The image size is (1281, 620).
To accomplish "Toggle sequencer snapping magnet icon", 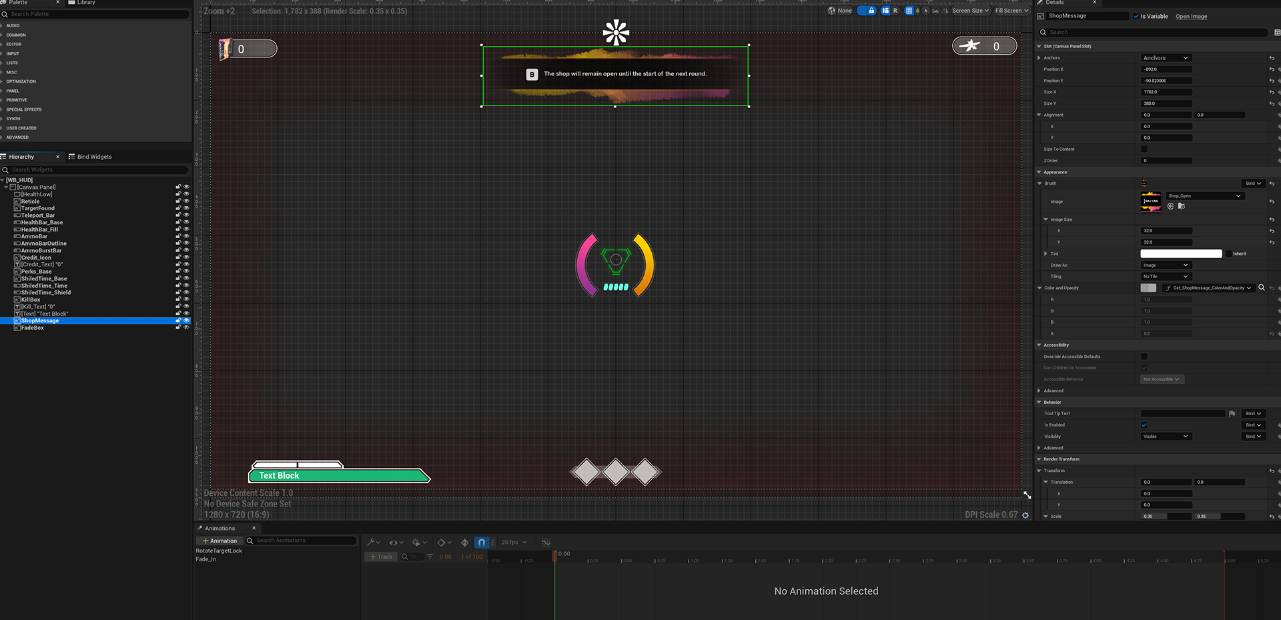I will [482, 543].
